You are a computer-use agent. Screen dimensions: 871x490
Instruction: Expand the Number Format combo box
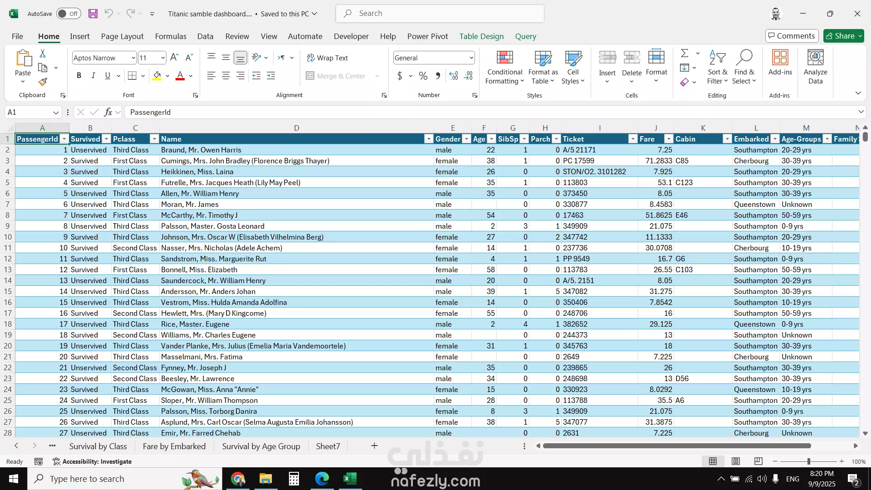pyautogui.click(x=471, y=58)
